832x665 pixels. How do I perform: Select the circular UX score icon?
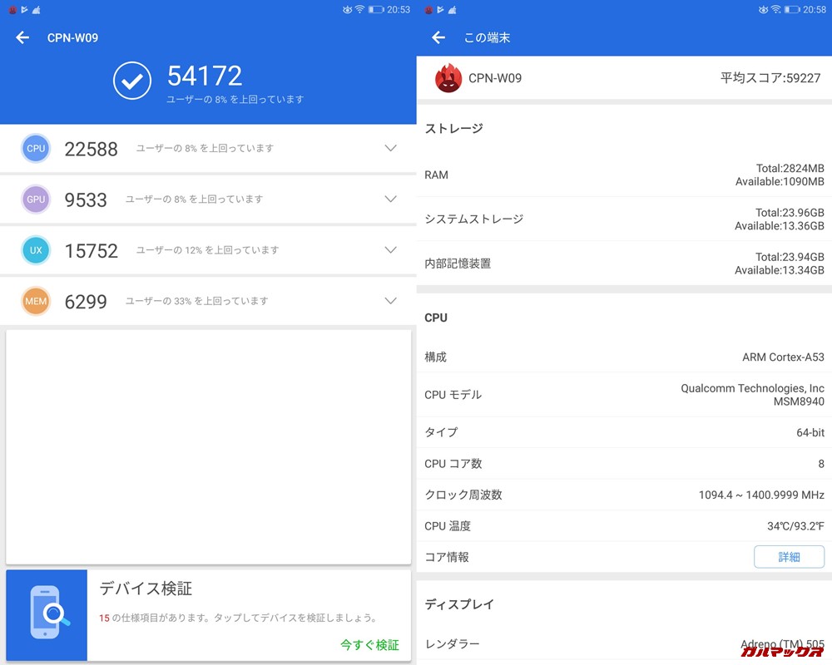pyautogui.click(x=35, y=250)
